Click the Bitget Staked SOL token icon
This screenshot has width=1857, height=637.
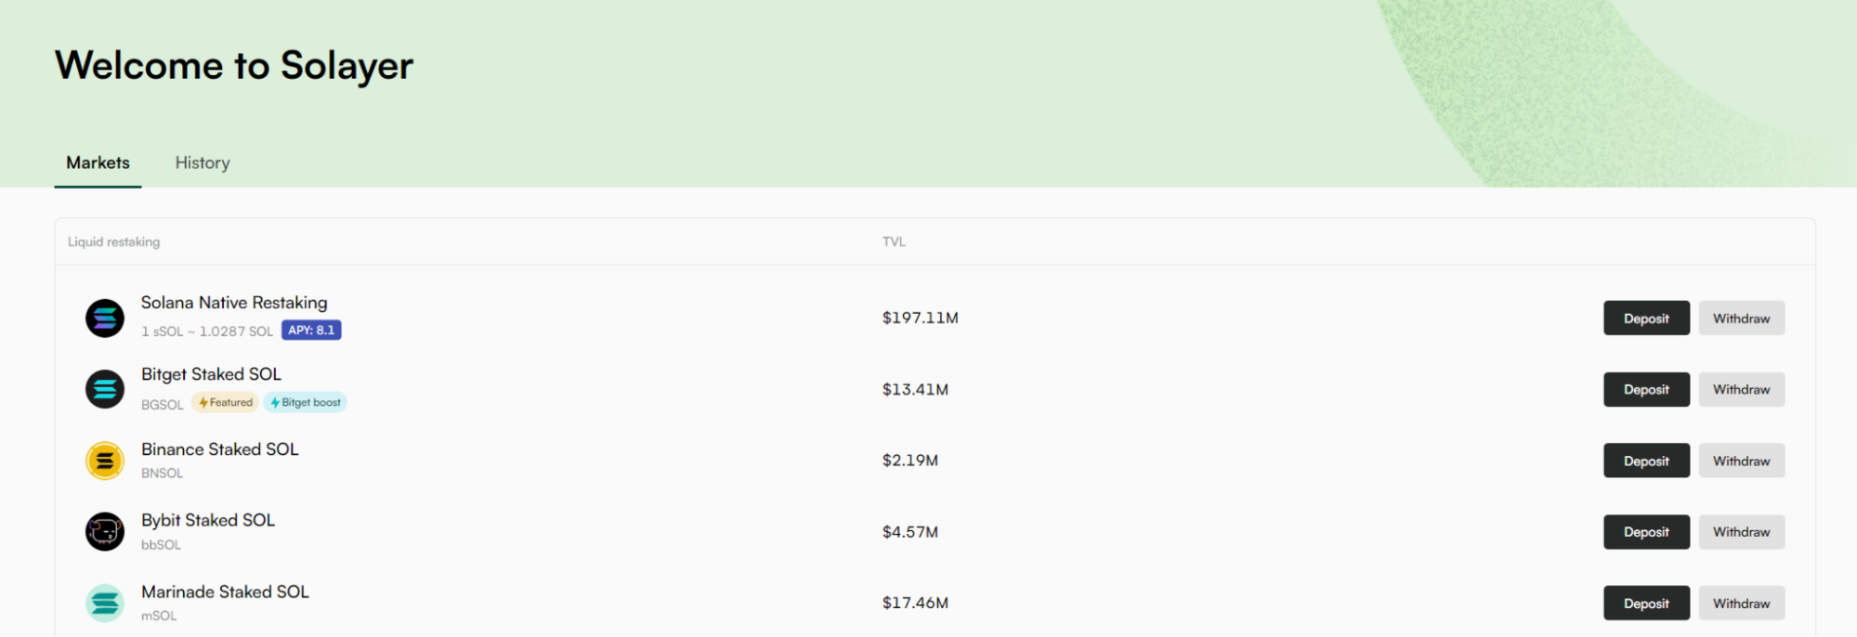pyautogui.click(x=105, y=389)
